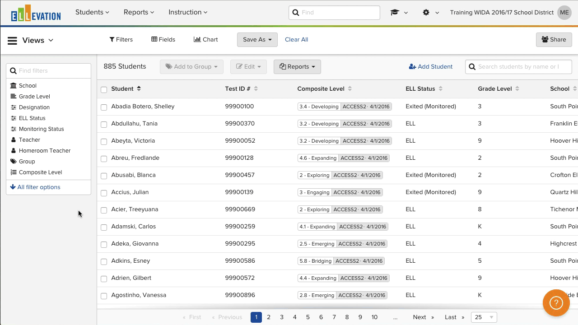Click Adeka, Giovanna's 2.5 - Emerging badge
578x325 pixels.
point(317,244)
